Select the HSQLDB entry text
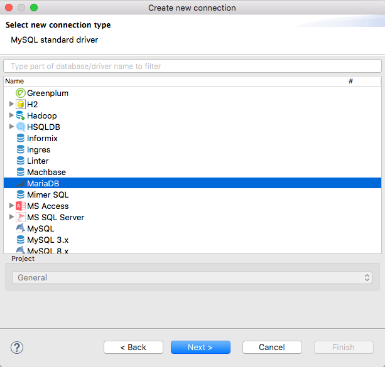This screenshot has width=385, height=367. (44, 127)
